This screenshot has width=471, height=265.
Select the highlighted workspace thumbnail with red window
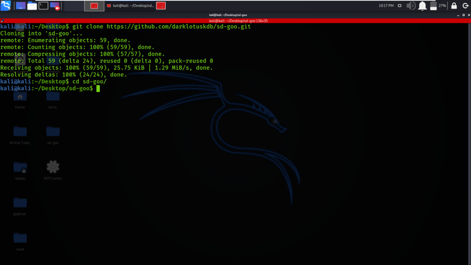(x=94, y=6)
